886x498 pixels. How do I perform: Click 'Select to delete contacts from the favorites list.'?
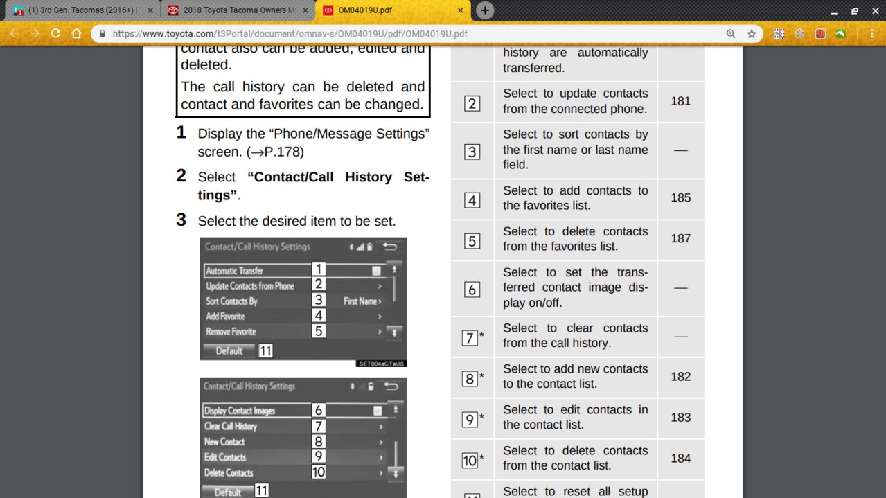pos(576,239)
